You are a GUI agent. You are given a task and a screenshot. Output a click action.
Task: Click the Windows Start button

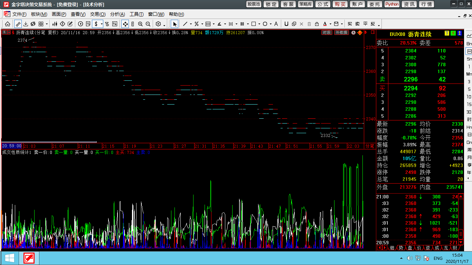click(10, 258)
